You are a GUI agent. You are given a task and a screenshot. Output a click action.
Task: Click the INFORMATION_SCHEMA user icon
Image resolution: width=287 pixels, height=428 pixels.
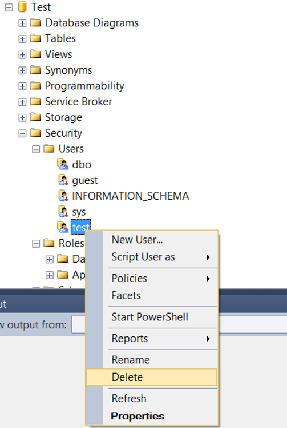coord(63,196)
